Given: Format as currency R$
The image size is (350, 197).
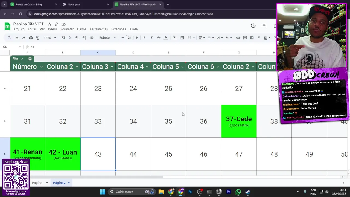Looking at the screenshot, I should 63,38.
